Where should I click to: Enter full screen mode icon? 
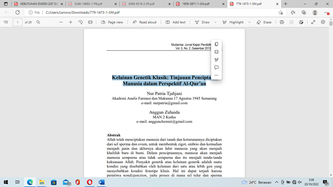click(313, 22)
